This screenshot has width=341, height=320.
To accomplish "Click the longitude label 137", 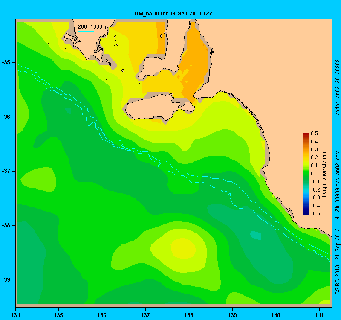I will coord(145,315).
